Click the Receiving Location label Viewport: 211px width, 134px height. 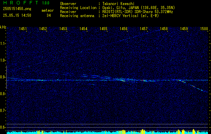(x=78, y=8)
